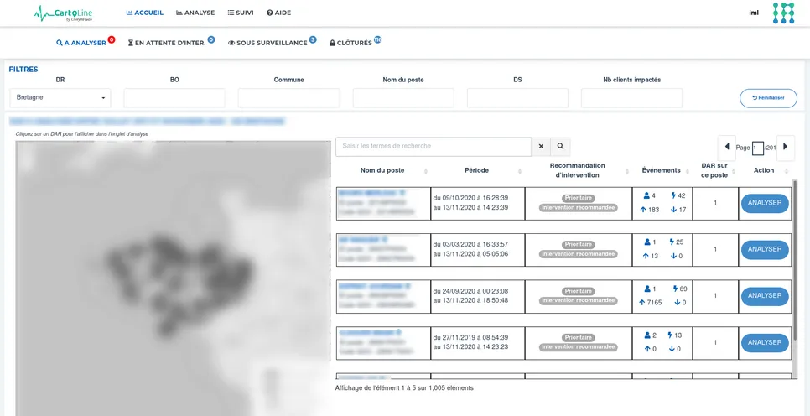
Task: Click the DS filter field
Action: [517, 97]
